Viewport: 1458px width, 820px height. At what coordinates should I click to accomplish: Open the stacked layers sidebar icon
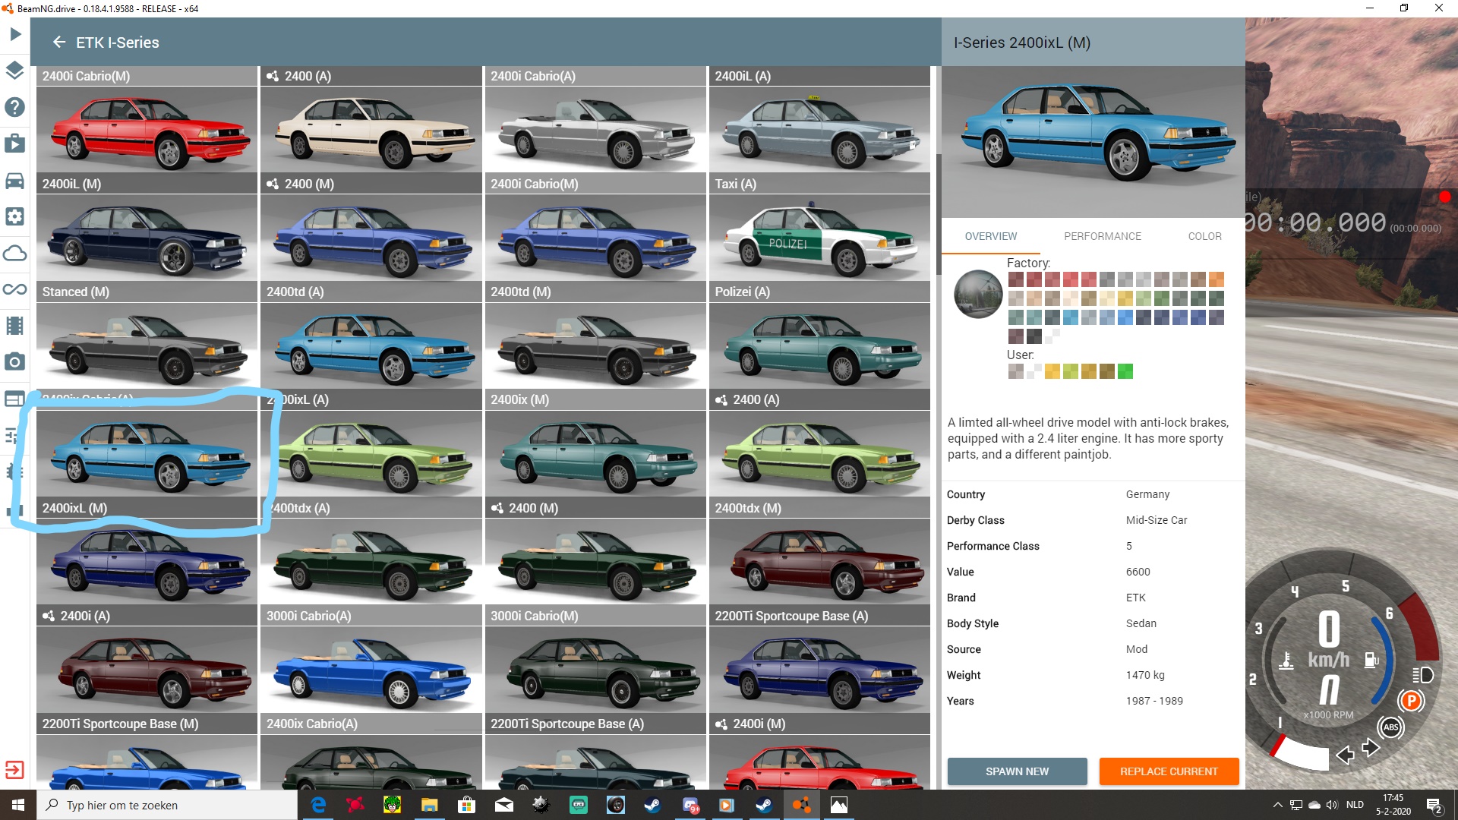(x=15, y=71)
